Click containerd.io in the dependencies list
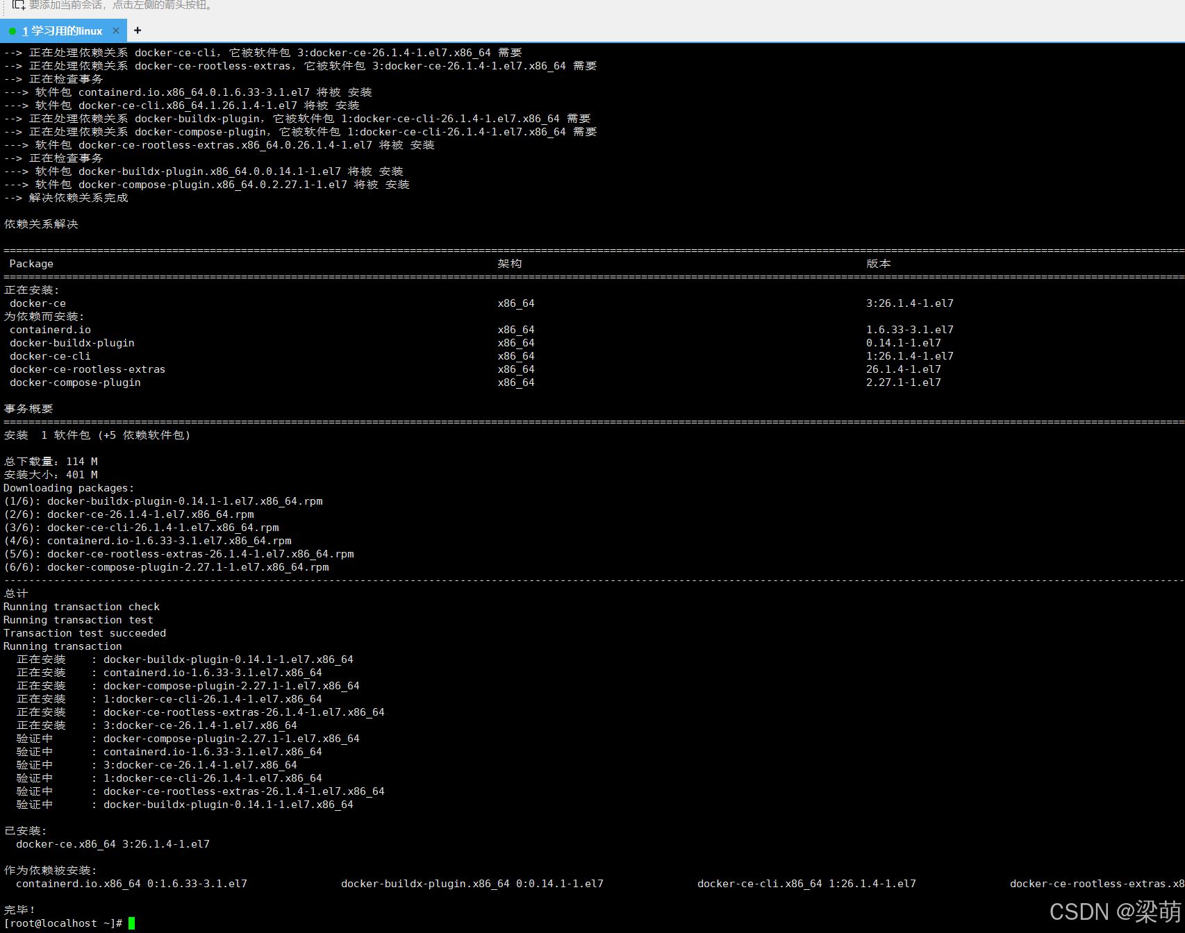Viewport: 1185px width, 933px height. point(50,330)
